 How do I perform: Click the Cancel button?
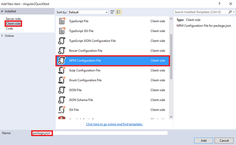click(x=224, y=141)
